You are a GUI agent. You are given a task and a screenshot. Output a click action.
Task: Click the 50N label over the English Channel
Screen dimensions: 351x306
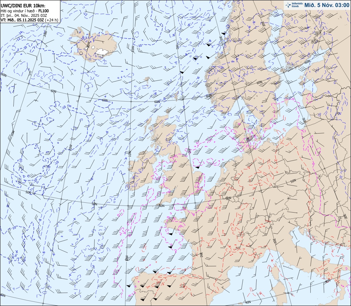[x=161, y=206]
